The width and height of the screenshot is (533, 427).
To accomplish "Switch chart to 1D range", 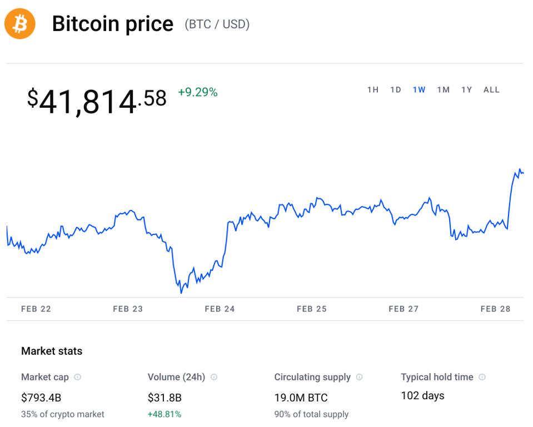I will [x=395, y=90].
